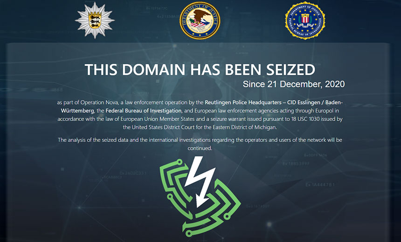This screenshot has height=242, width=401.
Task: Click the word "continued." at the paragraph end
Action: [200, 148]
